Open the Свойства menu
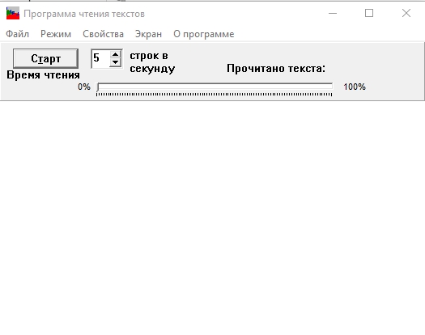 [x=103, y=34]
